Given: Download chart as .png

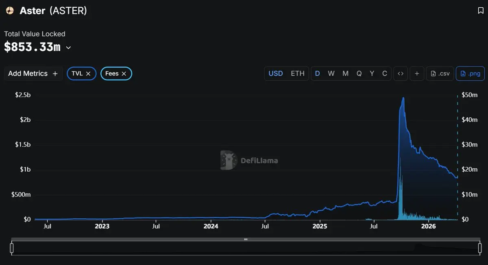Looking at the screenshot, I should (x=471, y=73).
